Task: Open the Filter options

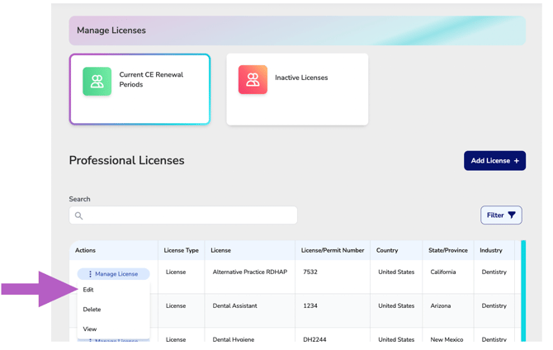Action: 501,215
